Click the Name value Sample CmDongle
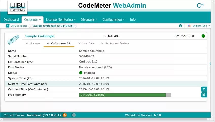 (92, 51)
